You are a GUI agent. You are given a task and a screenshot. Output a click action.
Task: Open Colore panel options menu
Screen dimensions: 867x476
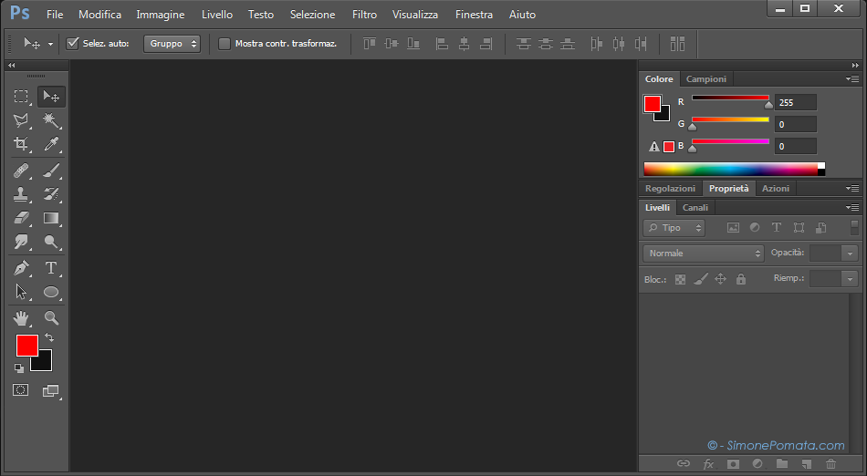(x=852, y=79)
